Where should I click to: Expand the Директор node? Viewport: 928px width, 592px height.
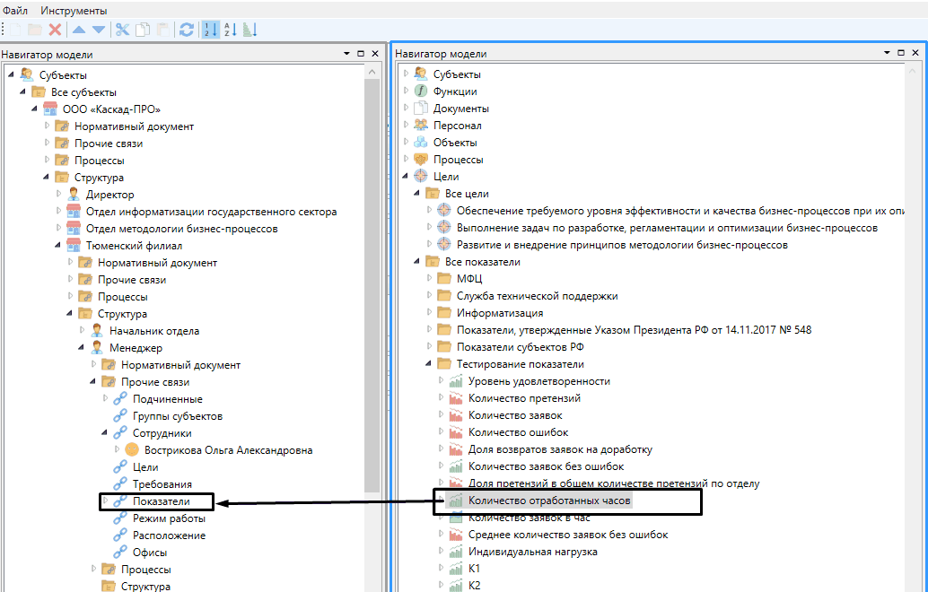pos(58,194)
